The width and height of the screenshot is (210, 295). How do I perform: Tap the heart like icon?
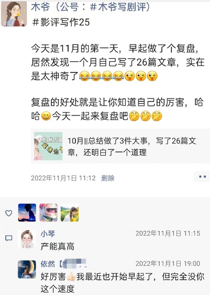pos(9,213)
